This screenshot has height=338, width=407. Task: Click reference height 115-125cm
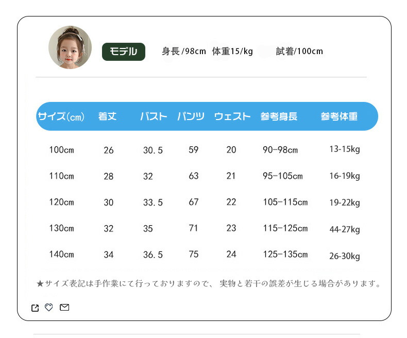tap(285, 228)
